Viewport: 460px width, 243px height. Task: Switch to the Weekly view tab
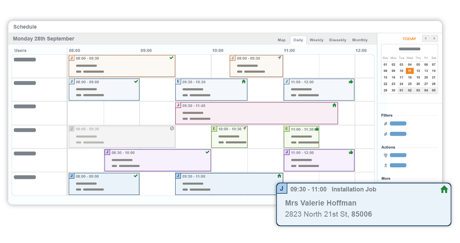tap(317, 40)
